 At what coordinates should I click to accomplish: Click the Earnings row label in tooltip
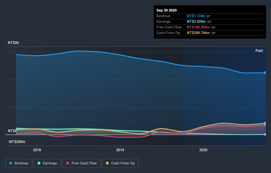163,21
